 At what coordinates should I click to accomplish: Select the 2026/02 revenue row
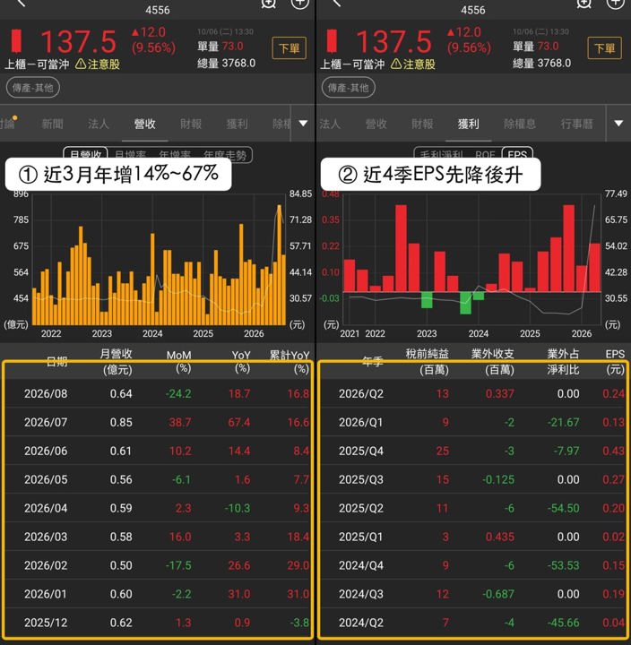[x=158, y=565]
